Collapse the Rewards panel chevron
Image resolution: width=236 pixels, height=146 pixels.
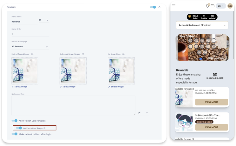159,7
